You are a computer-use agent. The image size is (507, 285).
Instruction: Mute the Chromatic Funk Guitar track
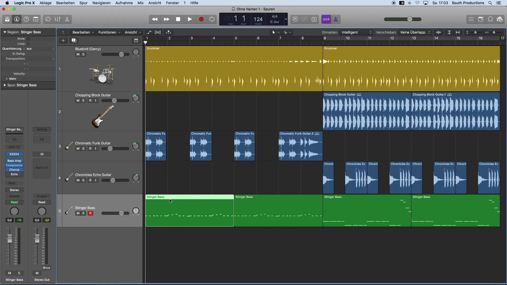78,148
